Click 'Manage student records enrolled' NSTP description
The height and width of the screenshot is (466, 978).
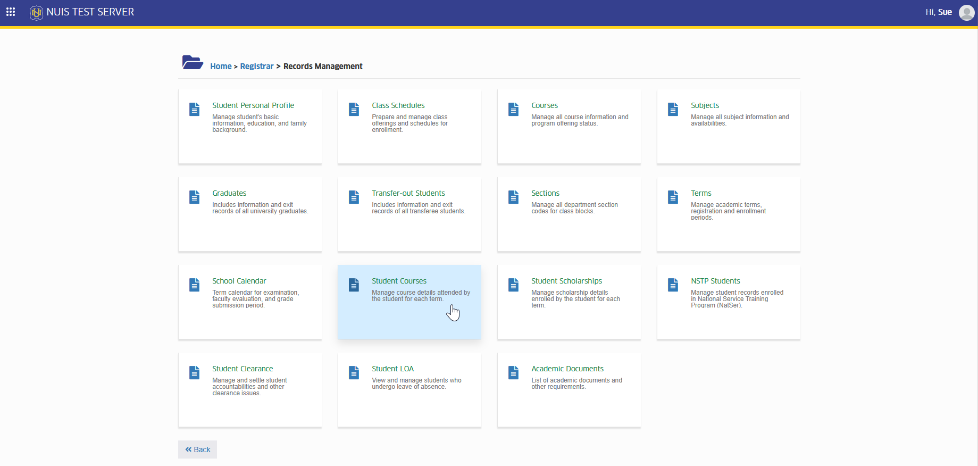pos(737,299)
